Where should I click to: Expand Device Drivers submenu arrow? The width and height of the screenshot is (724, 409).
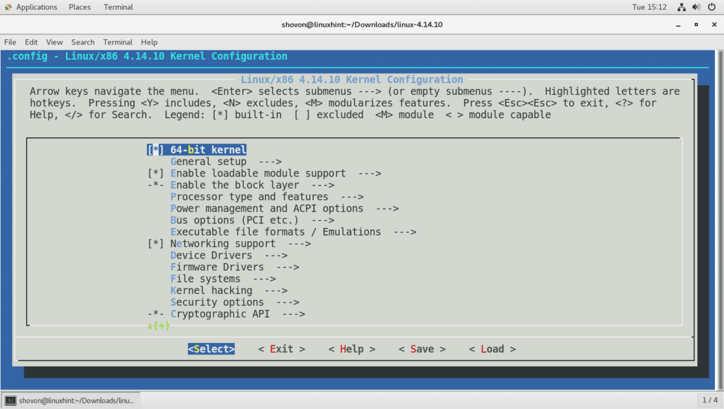276,255
